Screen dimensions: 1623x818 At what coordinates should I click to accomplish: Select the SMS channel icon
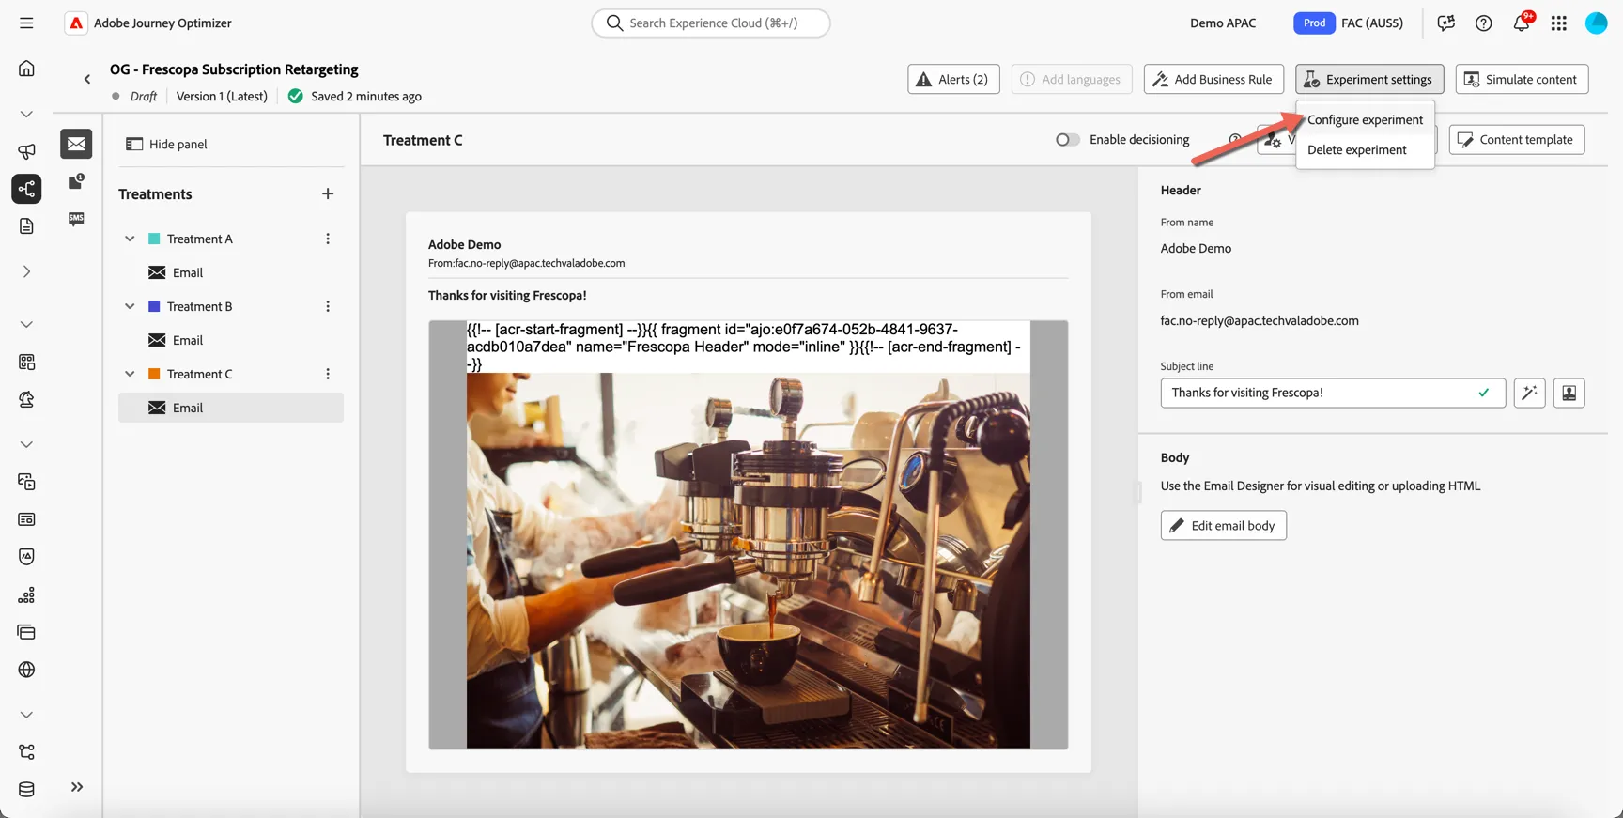pyautogui.click(x=76, y=219)
